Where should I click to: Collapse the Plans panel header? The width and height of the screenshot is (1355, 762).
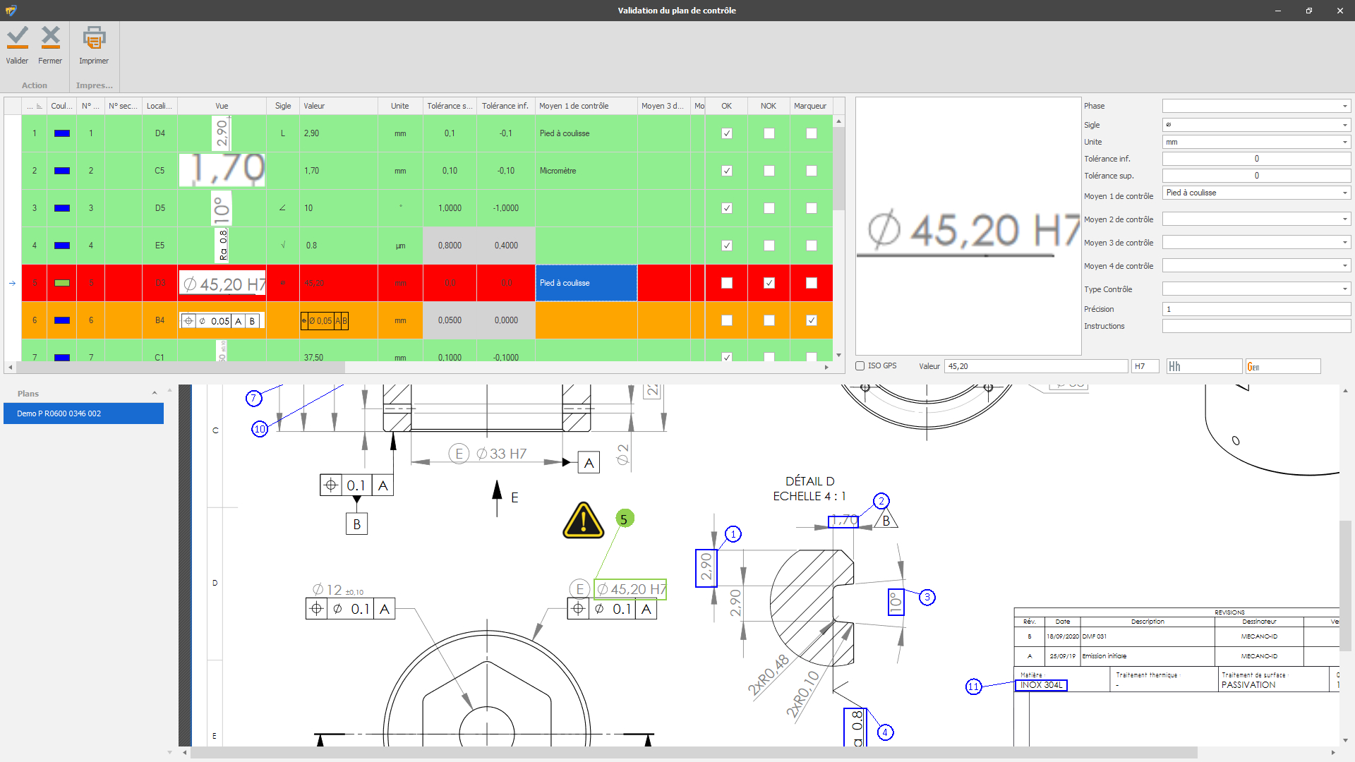(155, 393)
